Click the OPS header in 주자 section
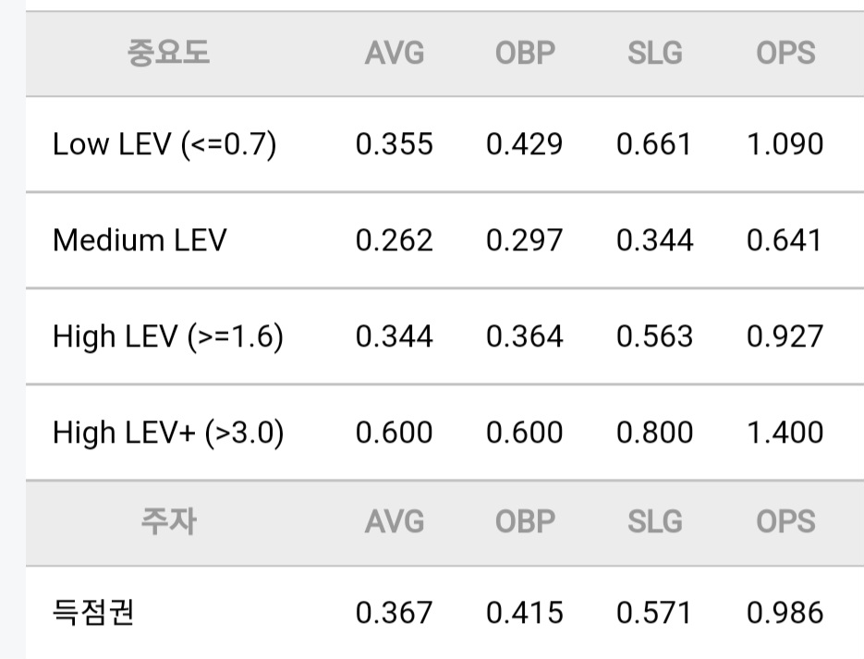This screenshot has height=659, width=864. point(785,522)
